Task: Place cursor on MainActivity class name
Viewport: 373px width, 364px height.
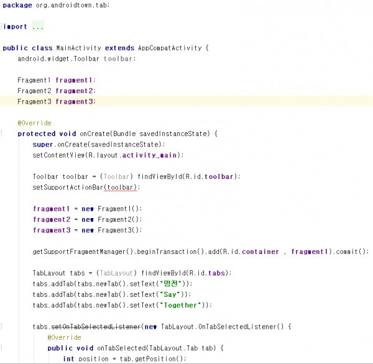Action: pos(79,48)
